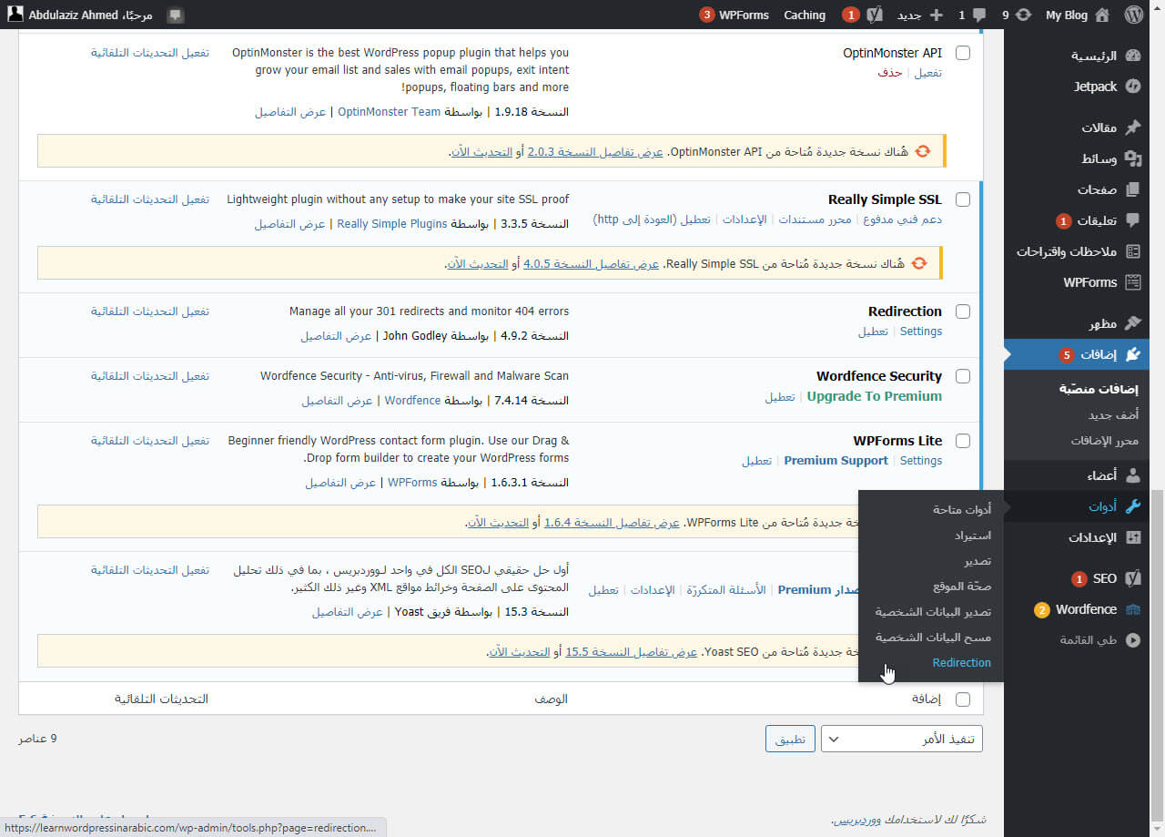Check the WPForms Lite checkbox
1165x837 pixels.
coord(963,441)
